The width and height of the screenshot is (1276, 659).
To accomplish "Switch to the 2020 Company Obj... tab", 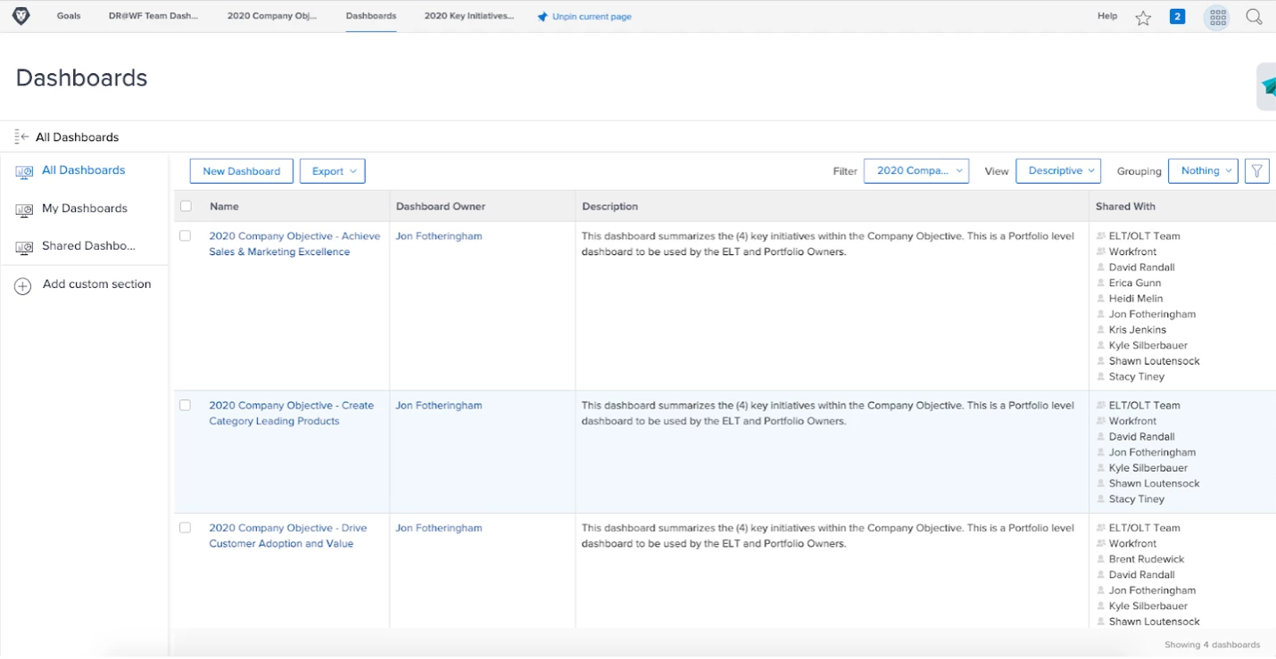I will pyautogui.click(x=272, y=16).
